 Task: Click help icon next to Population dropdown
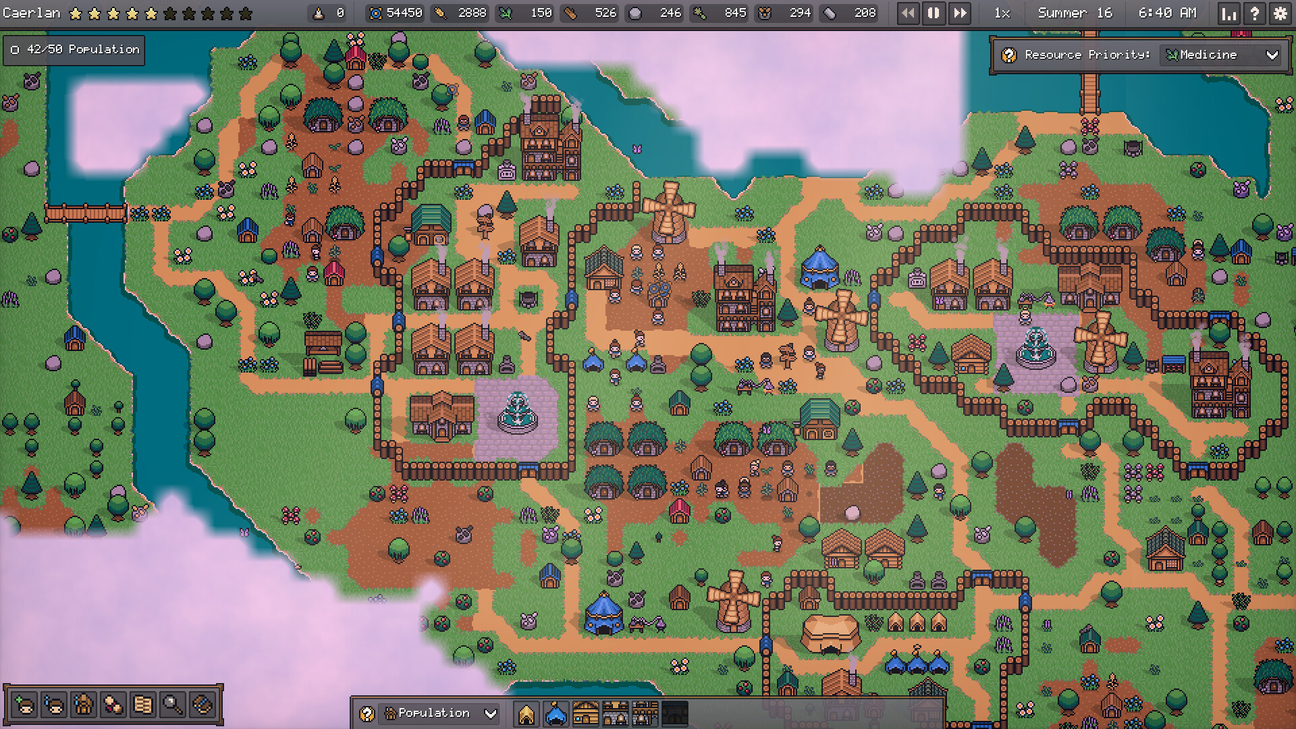pyautogui.click(x=367, y=713)
